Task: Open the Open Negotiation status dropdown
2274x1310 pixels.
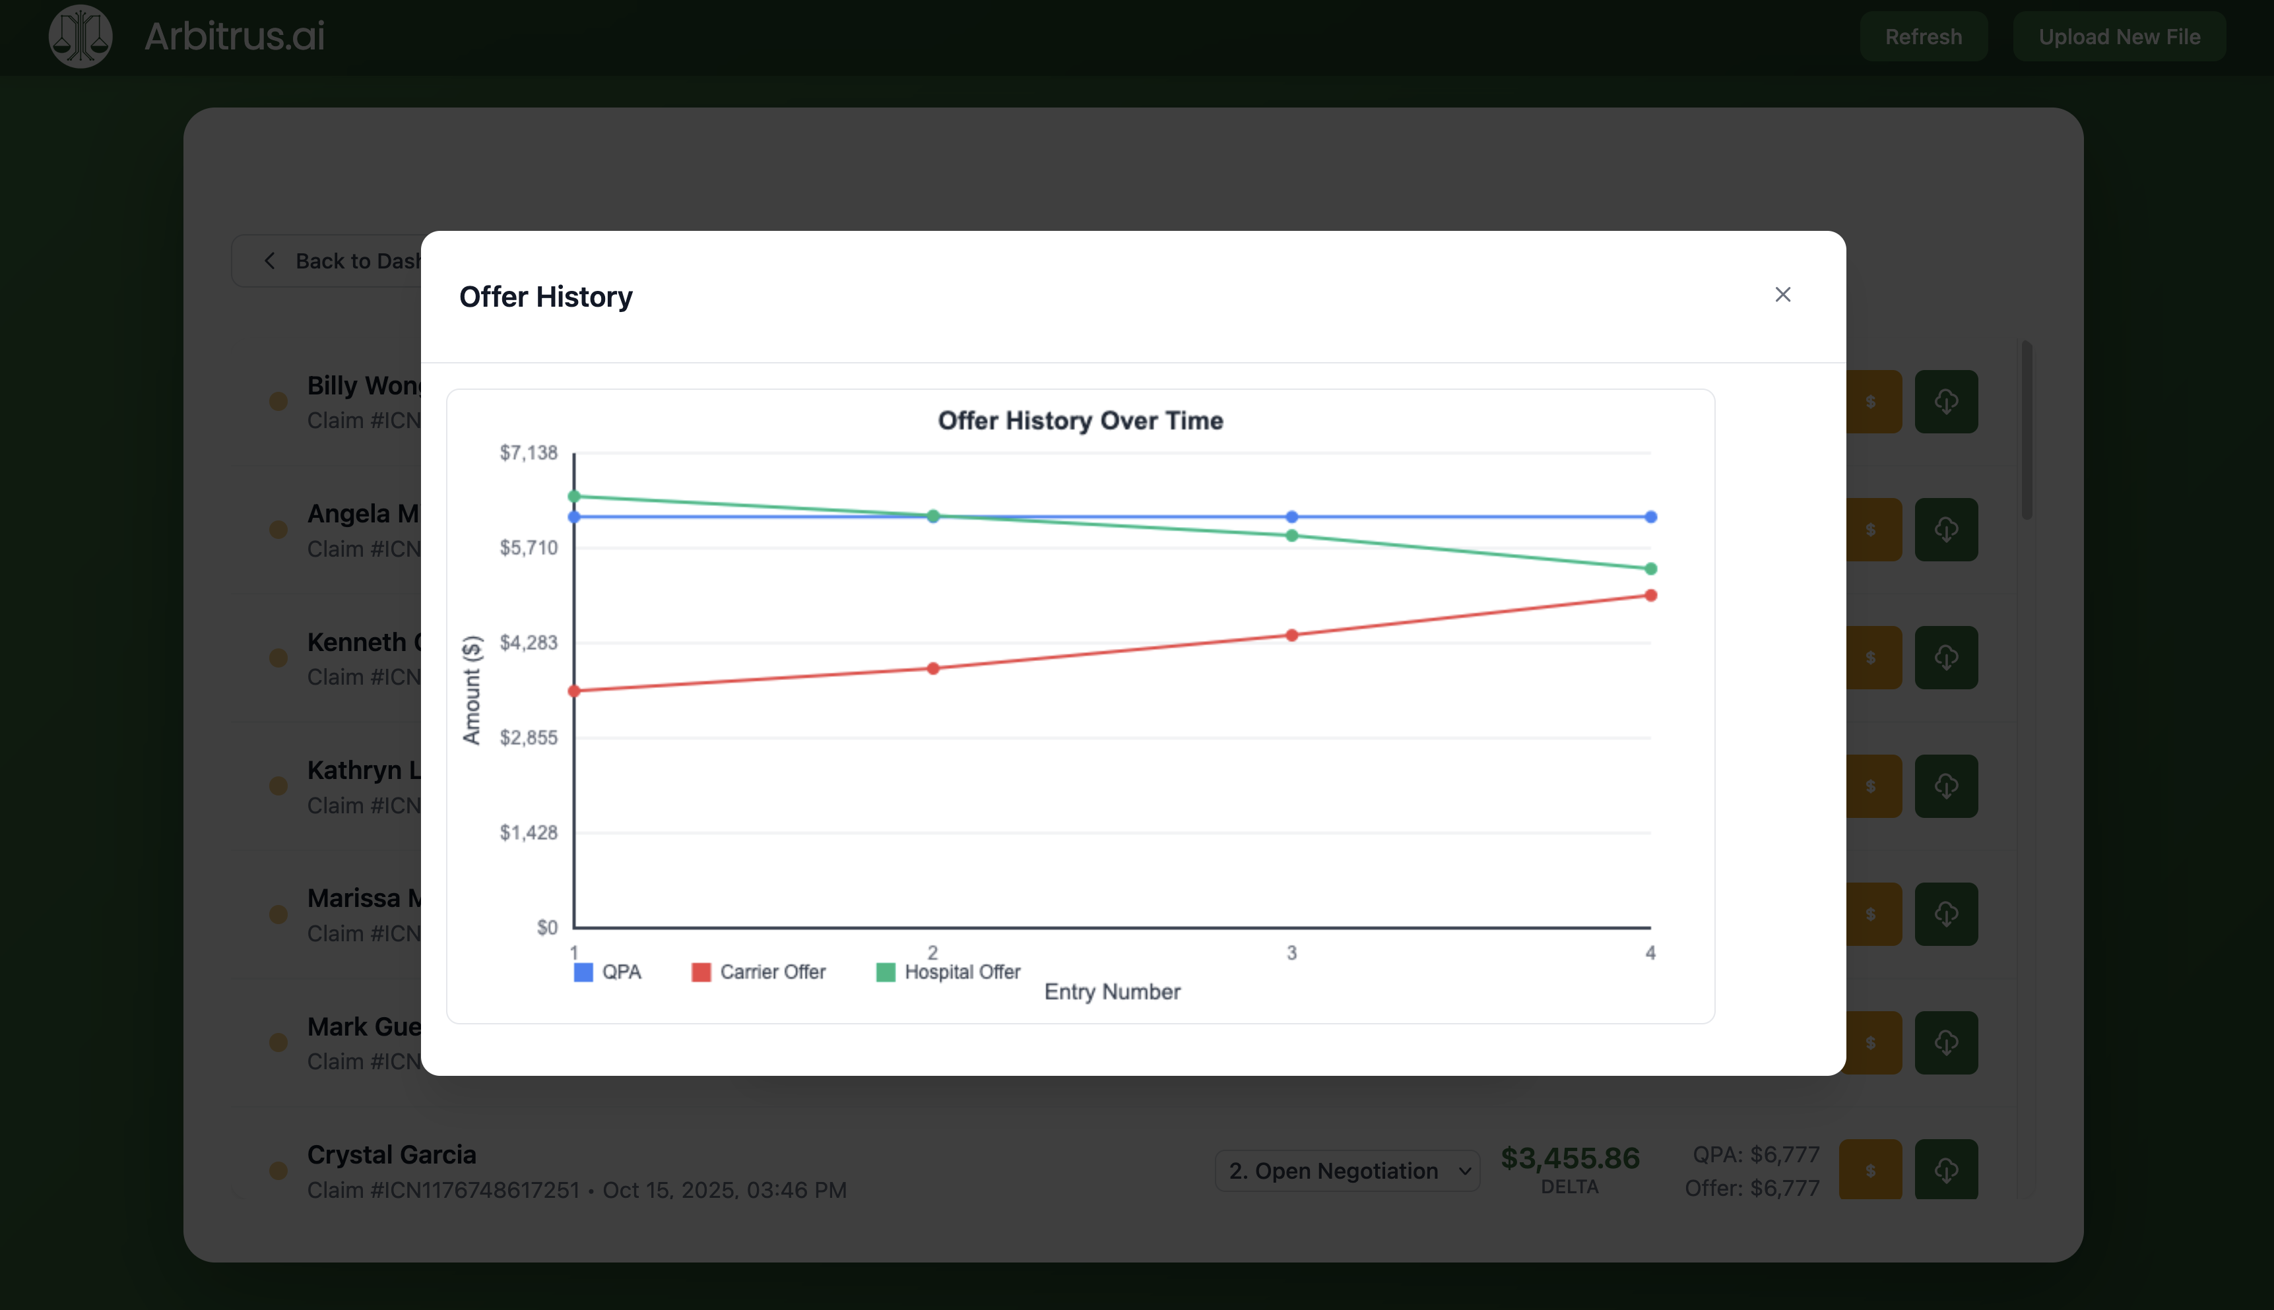Action: tap(1346, 1171)
